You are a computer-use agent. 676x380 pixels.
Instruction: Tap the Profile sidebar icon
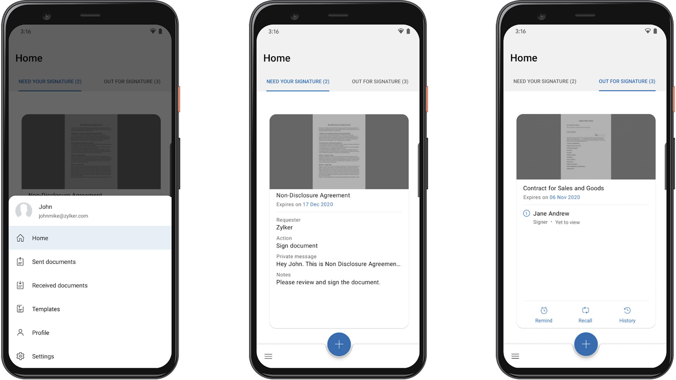coord(20,332)
